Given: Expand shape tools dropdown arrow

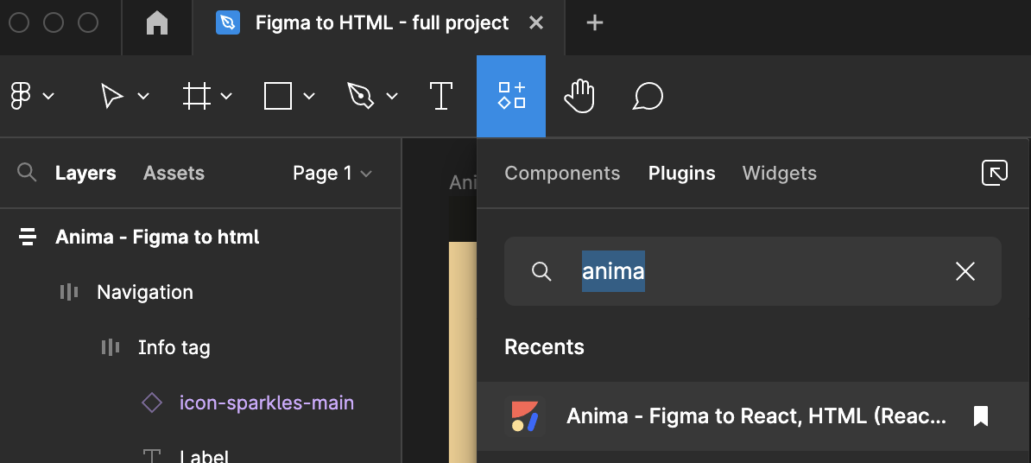Looking at the screenshot, I should (x=309, y=96).
